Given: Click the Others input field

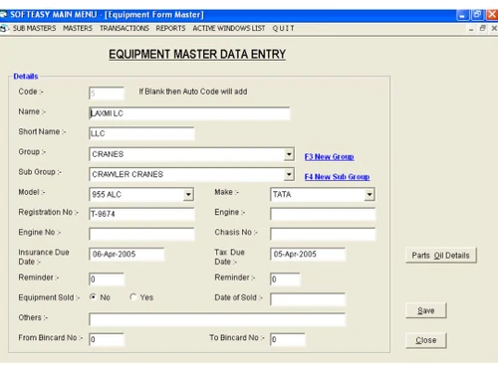Looking at the screenshot, I should tap(217, 319).
